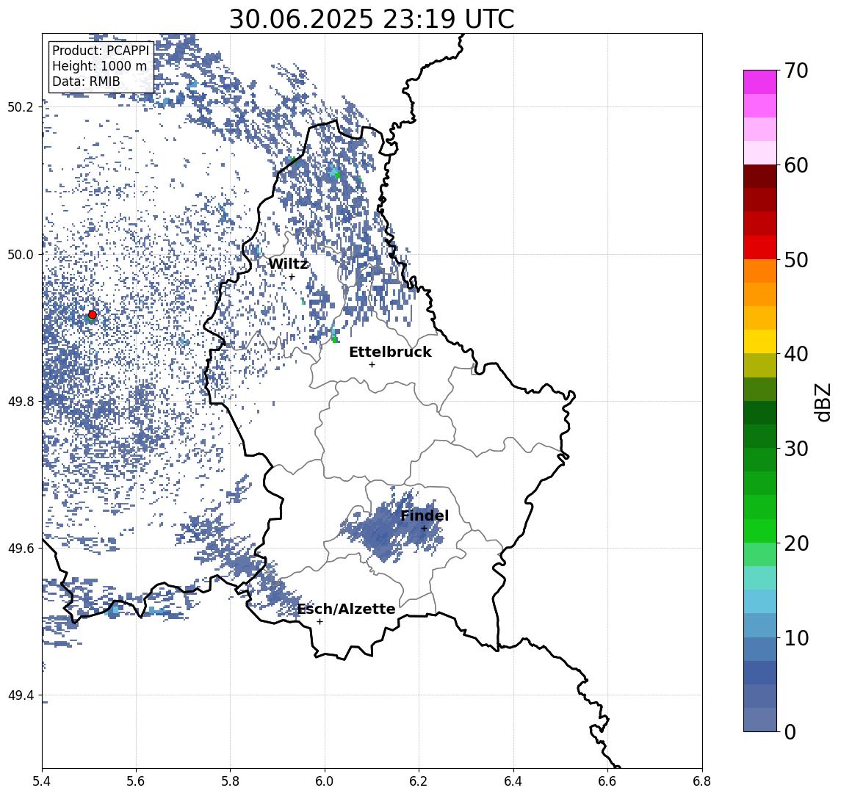Image resolution: width=841 pixels, height=796 pixels.
Task: Click the longitude axis label 6.6
Action: [x=607, y=781]
